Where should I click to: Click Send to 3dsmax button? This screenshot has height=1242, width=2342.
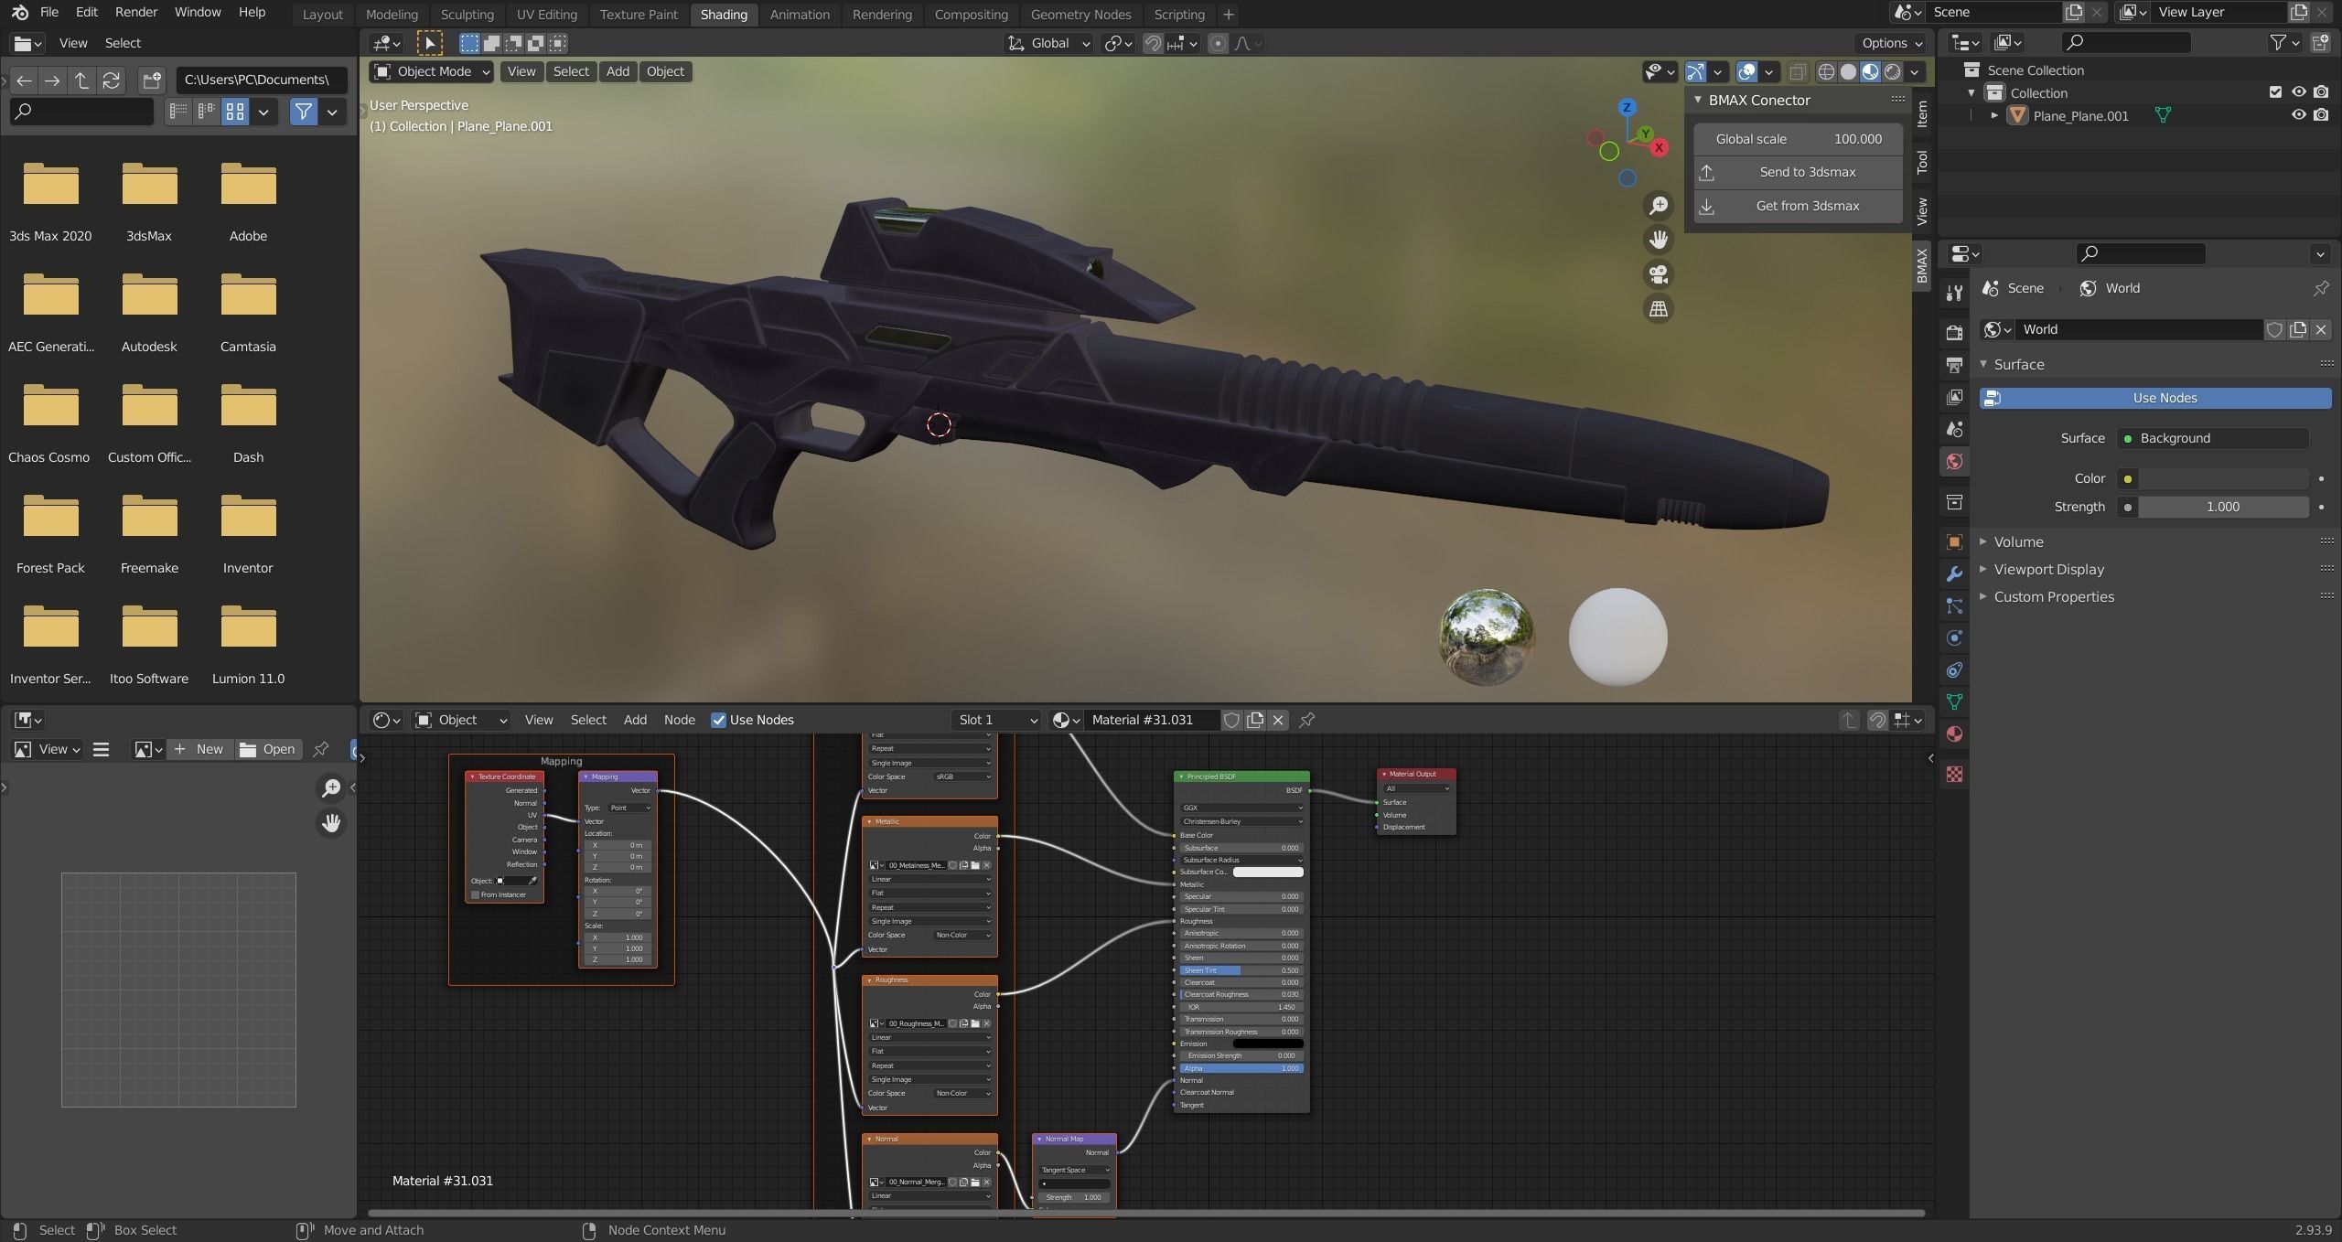click(1798, 172)
